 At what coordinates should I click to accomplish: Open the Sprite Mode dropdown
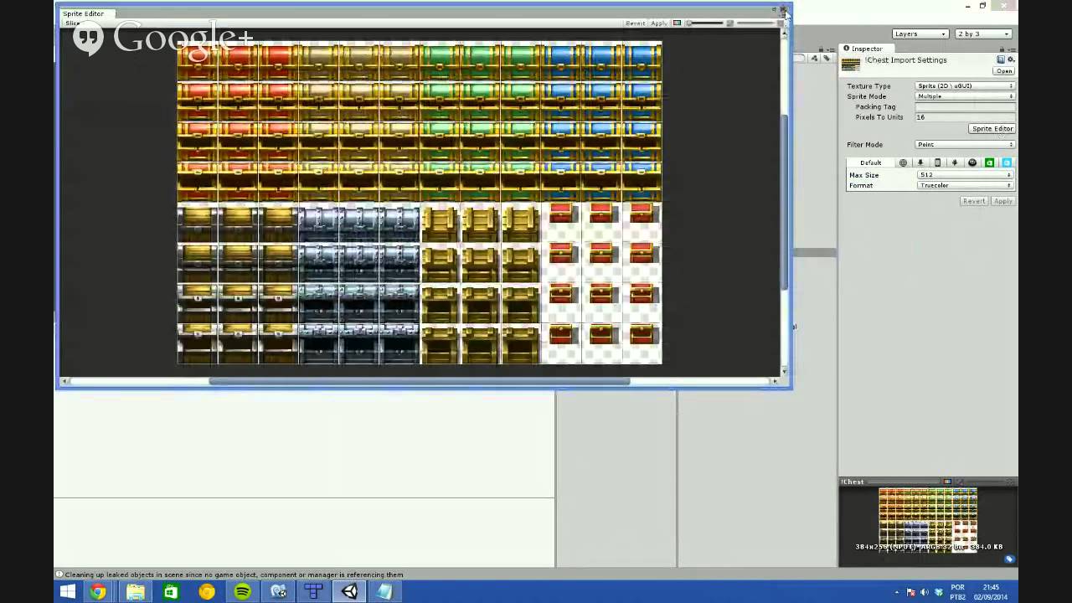click(x=965, y=96)
